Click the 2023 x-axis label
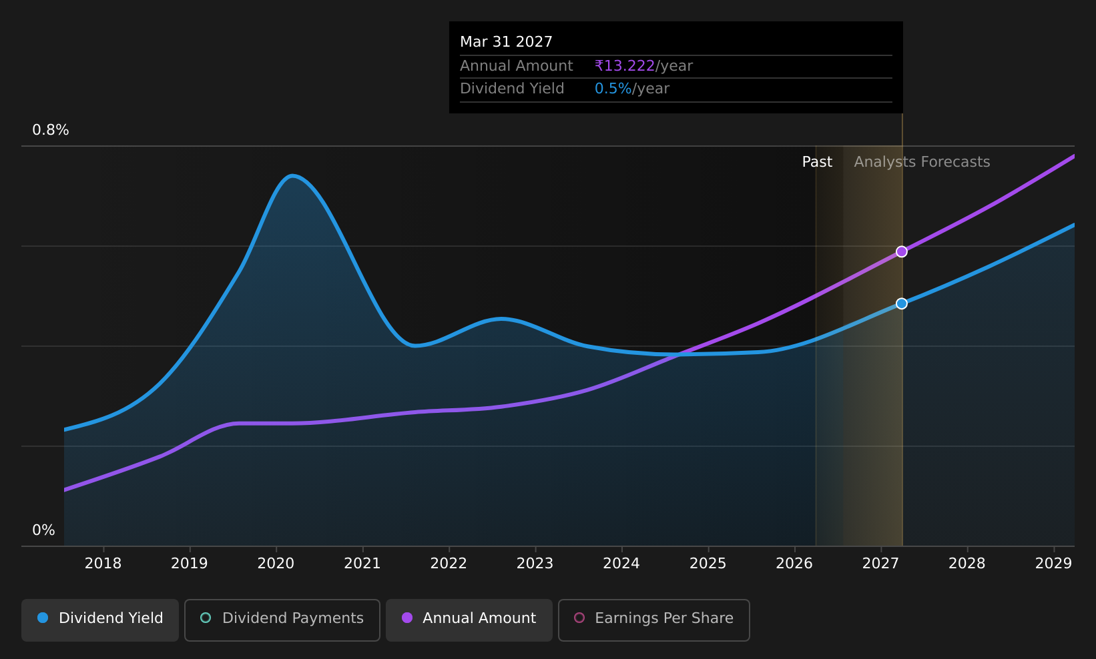This screenshot has height=659, width=1096. pyautogui.click(x=535, y=564)
